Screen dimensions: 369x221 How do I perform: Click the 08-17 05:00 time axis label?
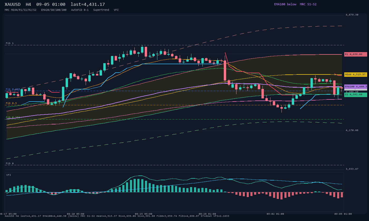[8, 214]
